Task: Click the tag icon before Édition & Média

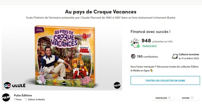Action: (26, 100)
